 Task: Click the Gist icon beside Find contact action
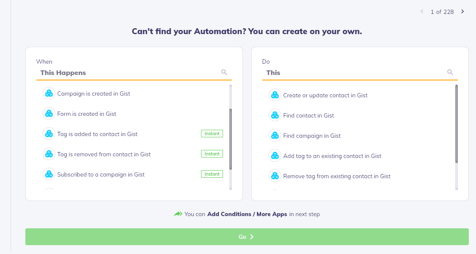275,115
